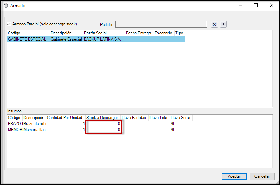The height and width of the screenshot is (185, 280).
Task: Click Memoria flash description cell
Action: (35, 130)
